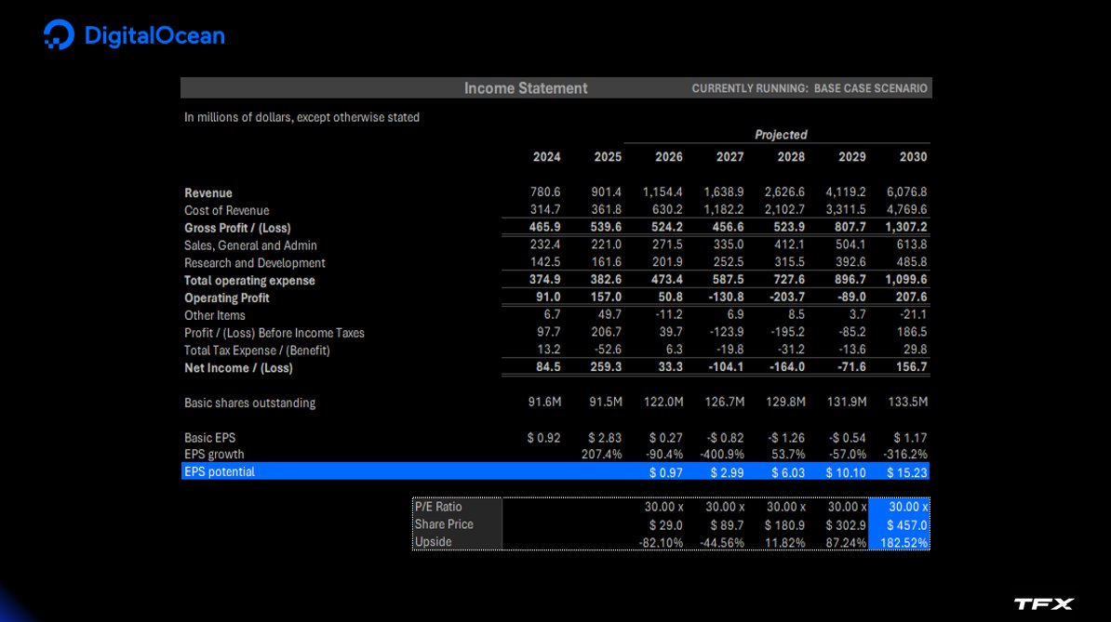1111x622 pixels.
Task: Select the 2024 column header
Action: 546,157
